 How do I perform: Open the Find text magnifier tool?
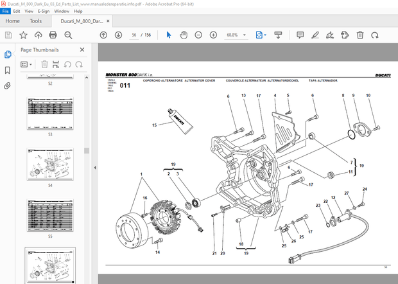click(x=68, y=35)
